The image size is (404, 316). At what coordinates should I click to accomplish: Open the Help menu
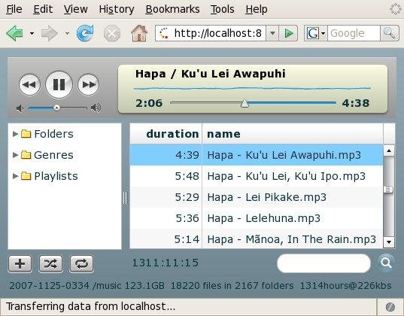257,9
